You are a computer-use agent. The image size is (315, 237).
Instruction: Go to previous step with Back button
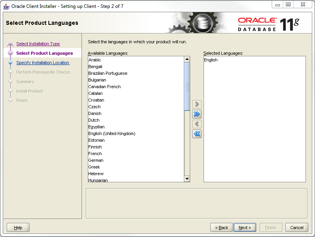(x=222, y=228)
